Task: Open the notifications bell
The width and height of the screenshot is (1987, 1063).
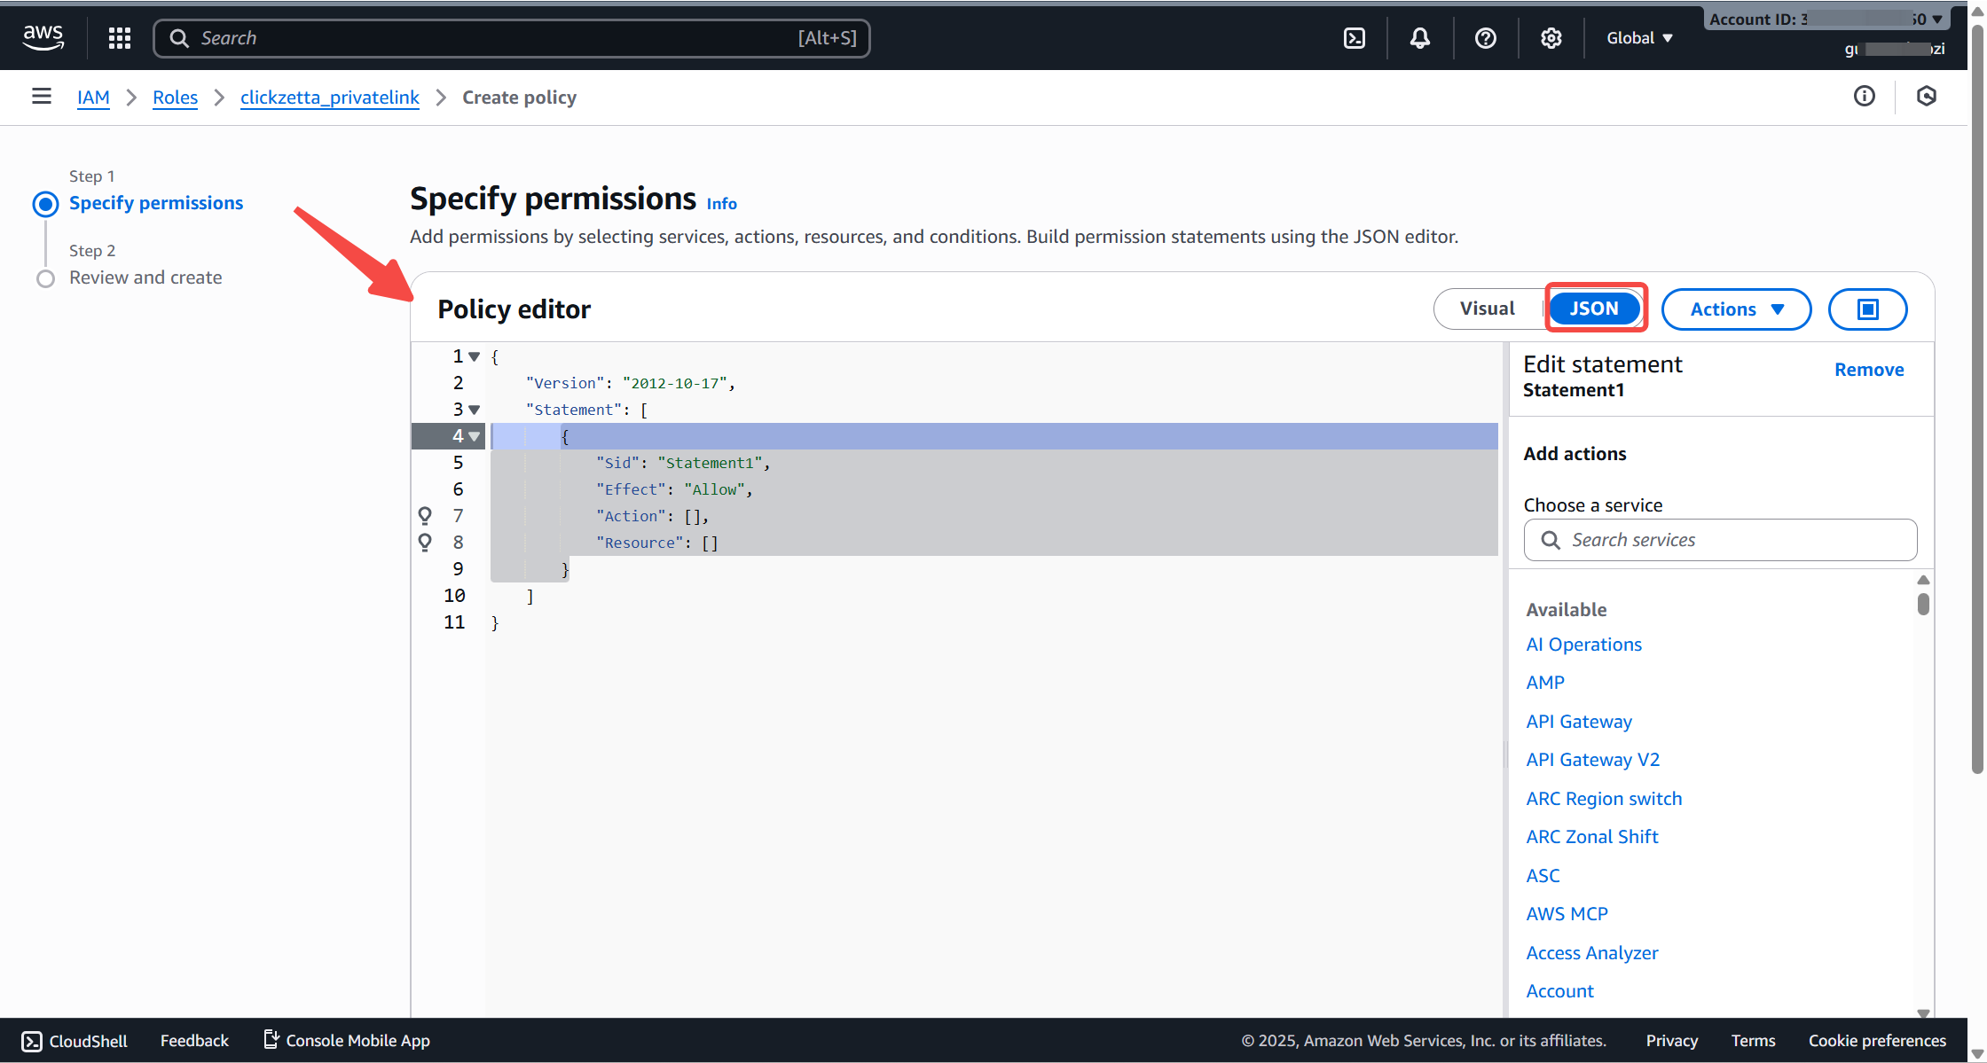Action: click(1419, 38)
